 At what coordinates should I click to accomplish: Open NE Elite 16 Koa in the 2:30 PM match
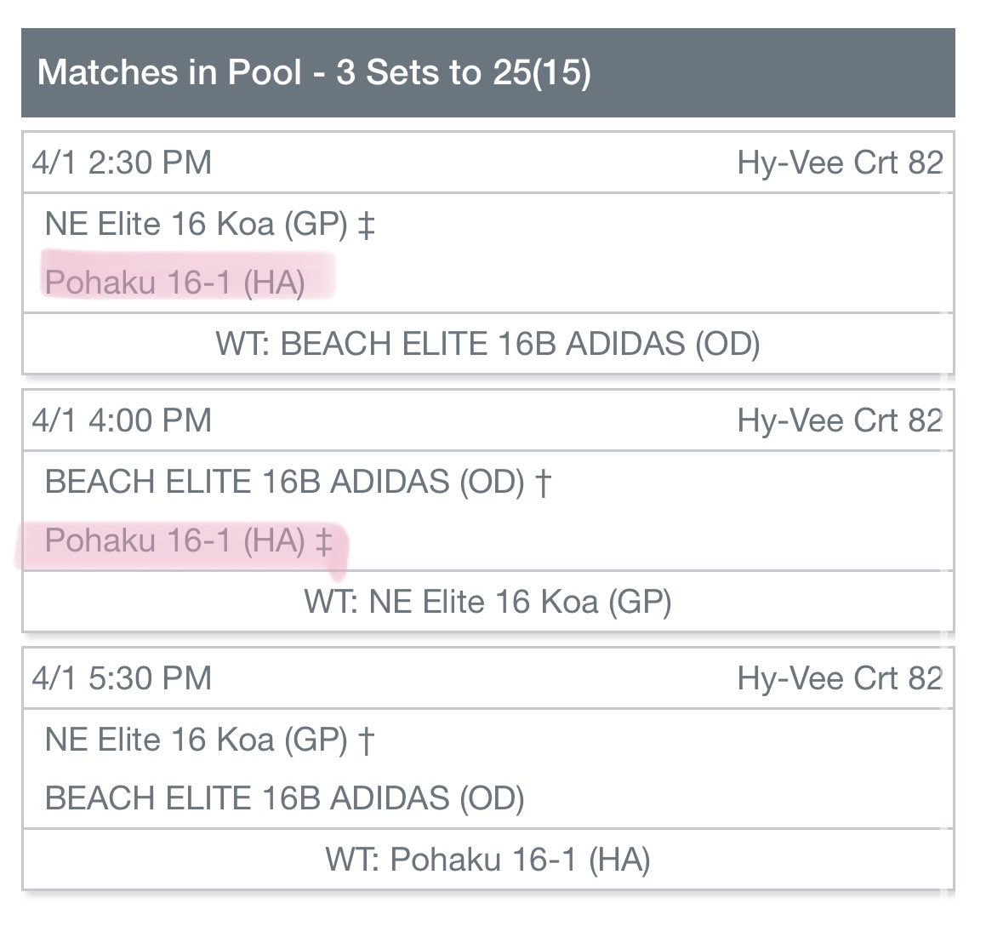point(196,225)
